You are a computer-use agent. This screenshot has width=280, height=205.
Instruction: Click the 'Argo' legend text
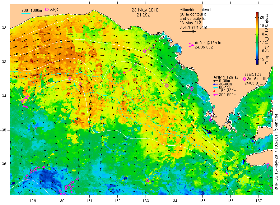tap(54, 9)
